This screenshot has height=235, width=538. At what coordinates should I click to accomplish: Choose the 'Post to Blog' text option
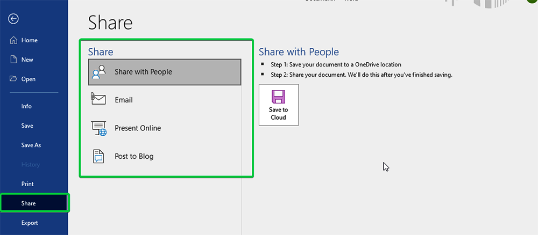134,156
